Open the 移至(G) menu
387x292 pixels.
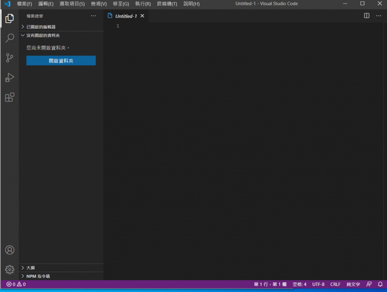(121, 4)
